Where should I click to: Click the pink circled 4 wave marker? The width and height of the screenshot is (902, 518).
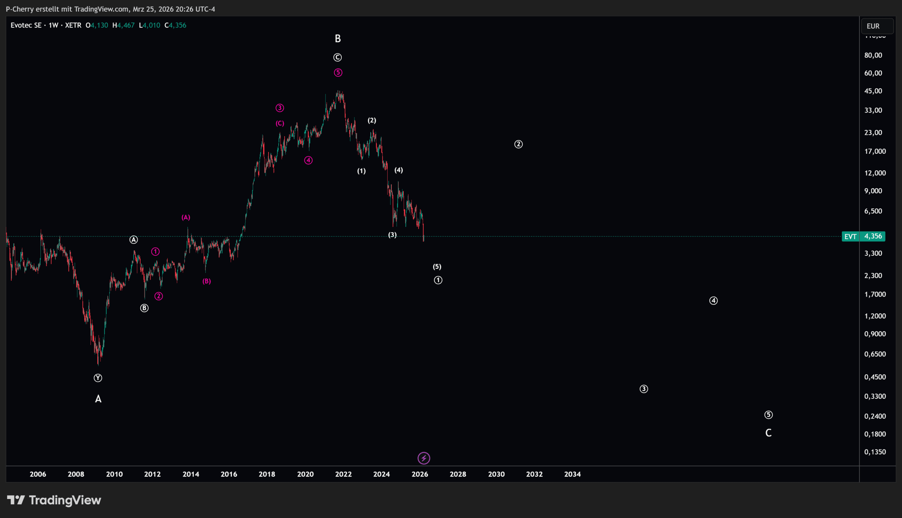point(308,160)
